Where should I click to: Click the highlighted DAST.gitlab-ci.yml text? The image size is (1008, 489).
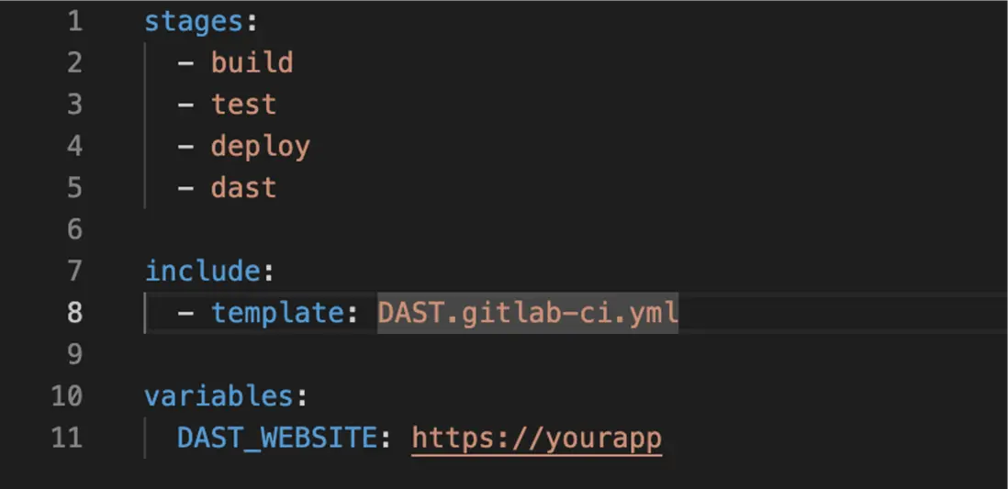528,312
